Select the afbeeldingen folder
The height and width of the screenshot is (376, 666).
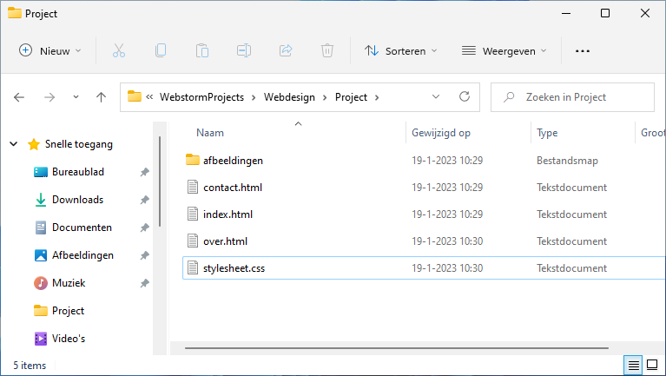(x=233, y=160)
